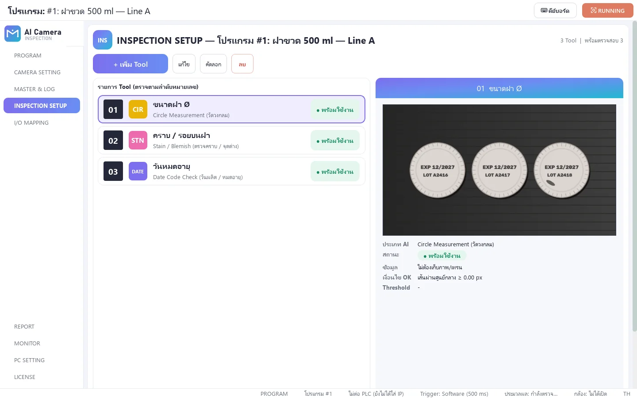Click the purple DATE tool icon

point(138,172)
